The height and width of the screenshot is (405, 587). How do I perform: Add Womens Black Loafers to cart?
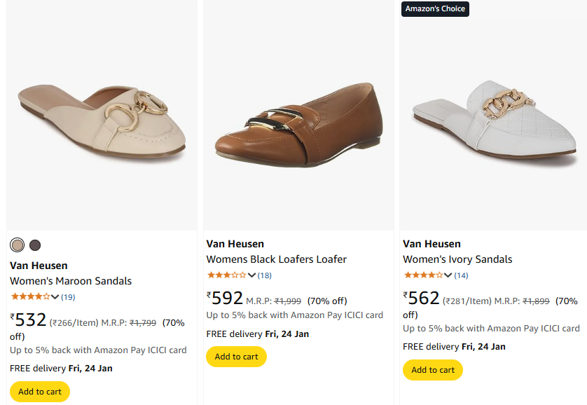[236, 357]
